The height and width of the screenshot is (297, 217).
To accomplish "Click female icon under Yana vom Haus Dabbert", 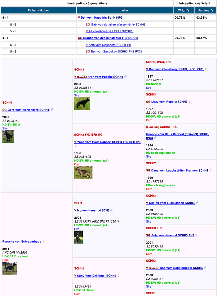I will click(x=76, y=146).
